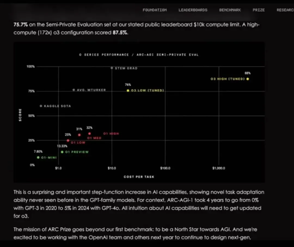Click the 'O1 LOW' red label
This screenshot has width=294, height=247.
(78, 142)
